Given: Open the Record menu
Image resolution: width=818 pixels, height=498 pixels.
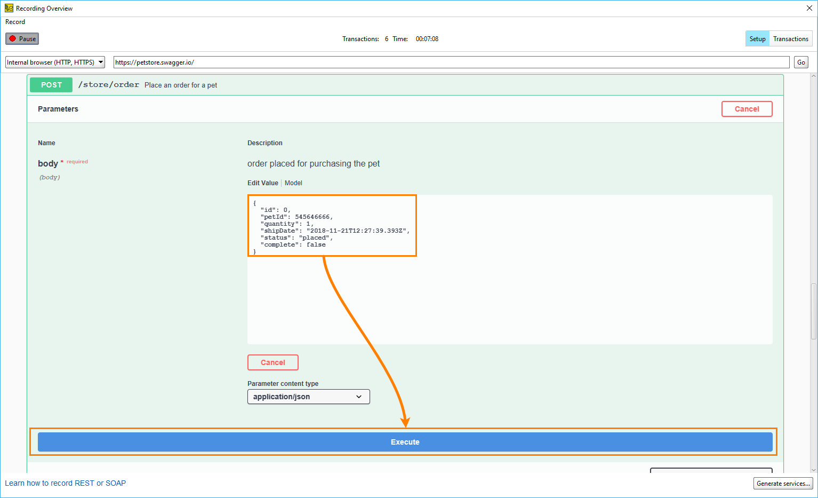Looking at the screenshot, I should tap(15, 22).
